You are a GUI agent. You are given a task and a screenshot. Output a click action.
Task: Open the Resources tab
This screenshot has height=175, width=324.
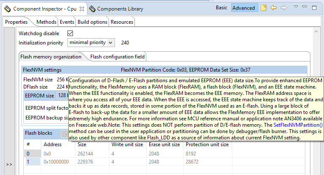(x=122, y=22)
